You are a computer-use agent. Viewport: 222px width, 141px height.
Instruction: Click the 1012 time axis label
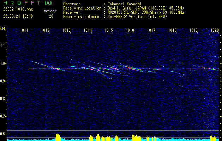click(45, 30)
